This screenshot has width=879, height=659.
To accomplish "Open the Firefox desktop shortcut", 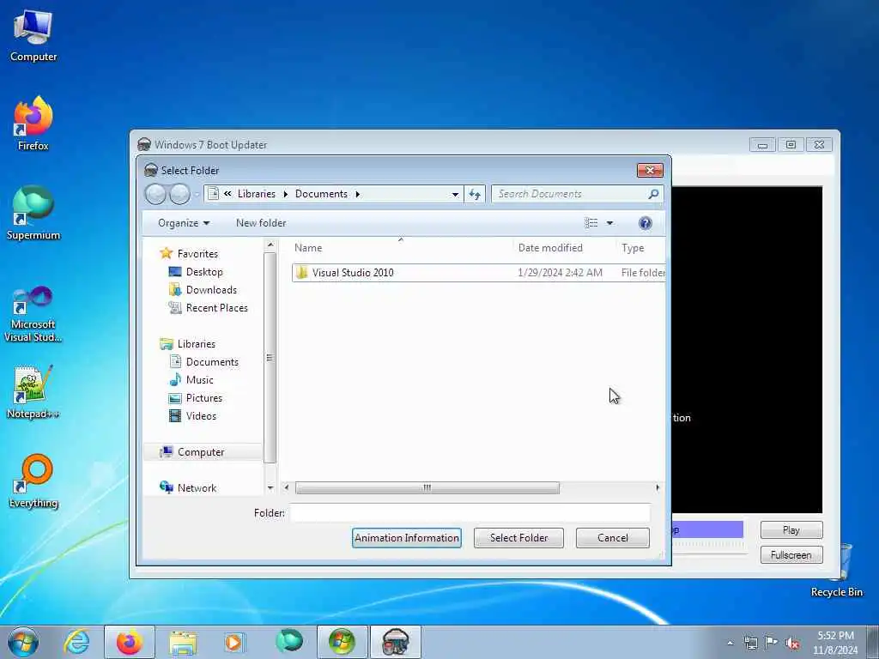I will [x=33, y=124].
